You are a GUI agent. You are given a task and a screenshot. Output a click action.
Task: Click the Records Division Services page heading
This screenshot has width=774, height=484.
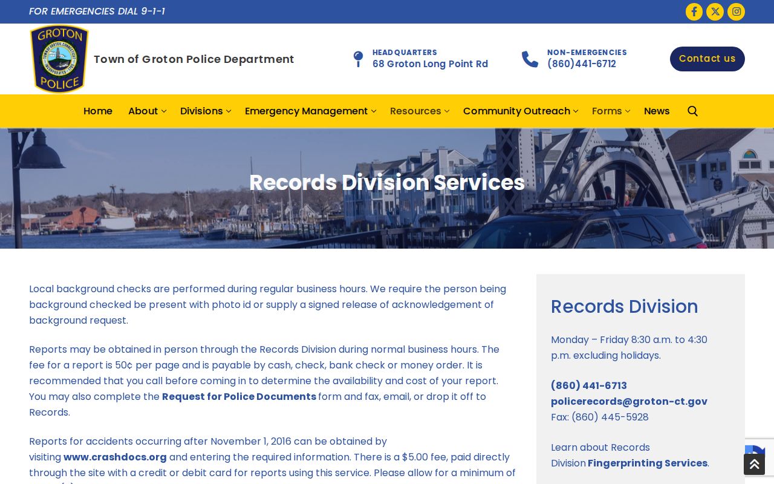[x=387, y=183]
